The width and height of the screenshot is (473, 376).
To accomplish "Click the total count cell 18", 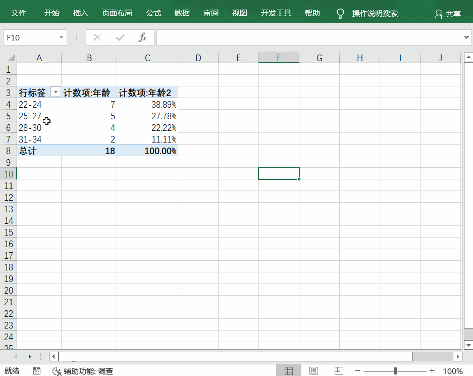I will pos(89,151).
